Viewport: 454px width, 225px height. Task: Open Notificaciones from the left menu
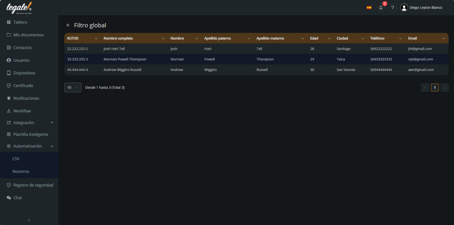(x=9, y=98)
